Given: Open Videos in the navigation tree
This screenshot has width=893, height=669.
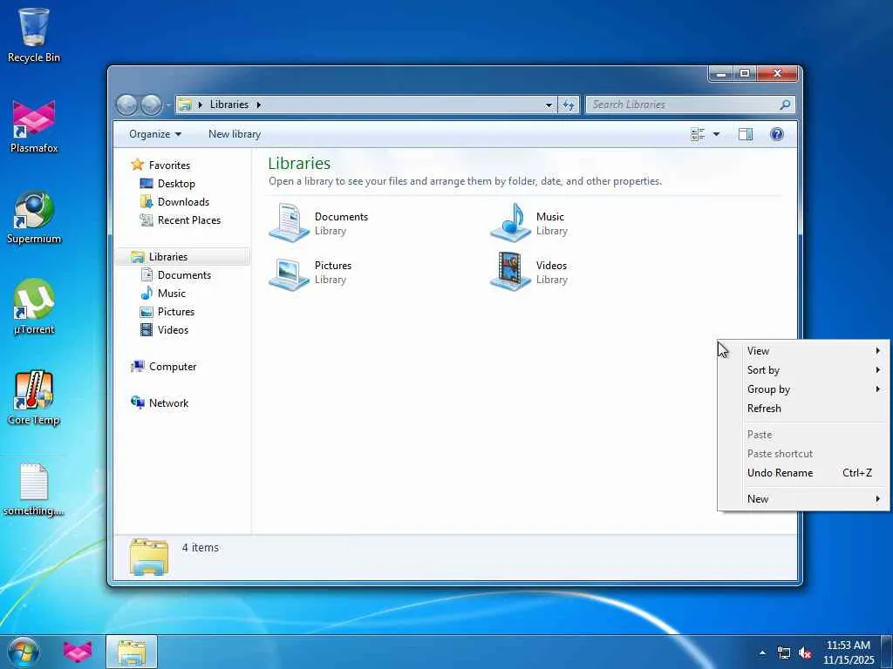Looking at the screenshot, I should tap(173, 330).
